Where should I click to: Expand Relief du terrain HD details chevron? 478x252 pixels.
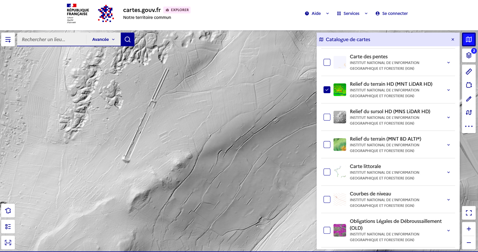click(448, 90)
